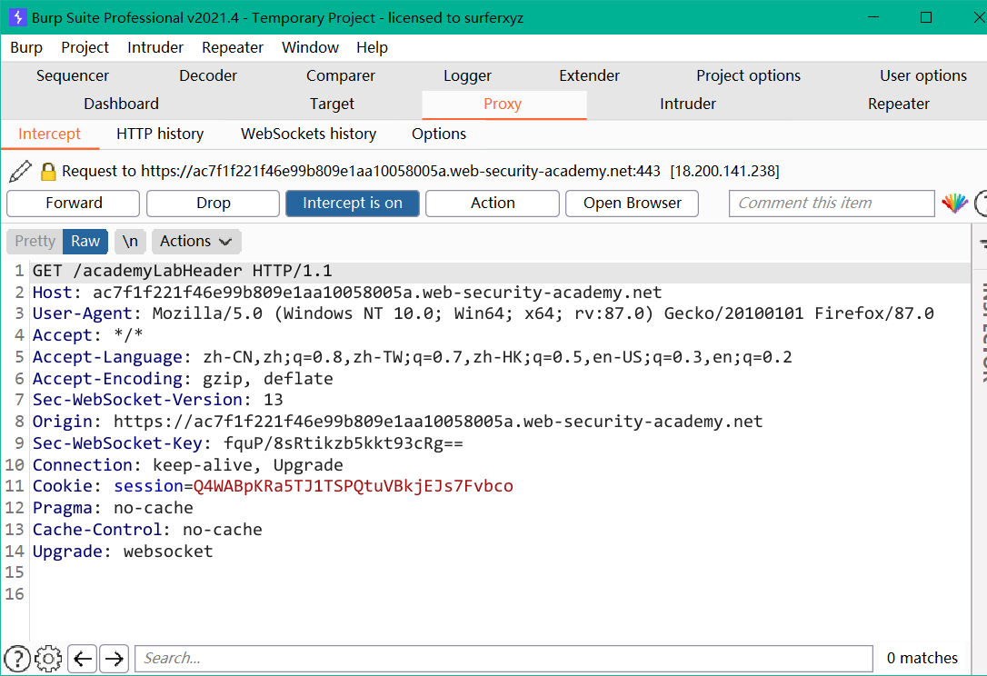Click the Sec-WebSocket-Version header line
Image resolution: width=987 pixels, height=676 pixels.
[158, 400]
